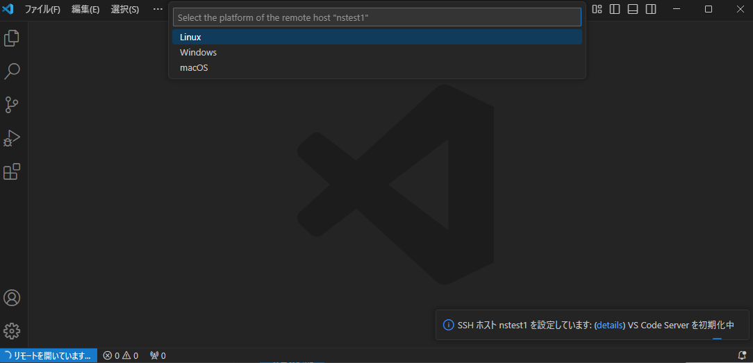Open the Accounts icon in activity bar
753x363 pixels.
click(x=12, y=298)
